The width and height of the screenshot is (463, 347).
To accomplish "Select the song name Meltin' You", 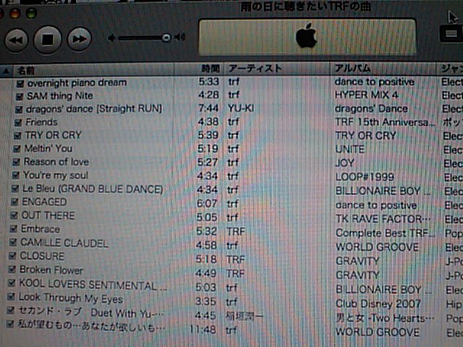I will [48, 148].
